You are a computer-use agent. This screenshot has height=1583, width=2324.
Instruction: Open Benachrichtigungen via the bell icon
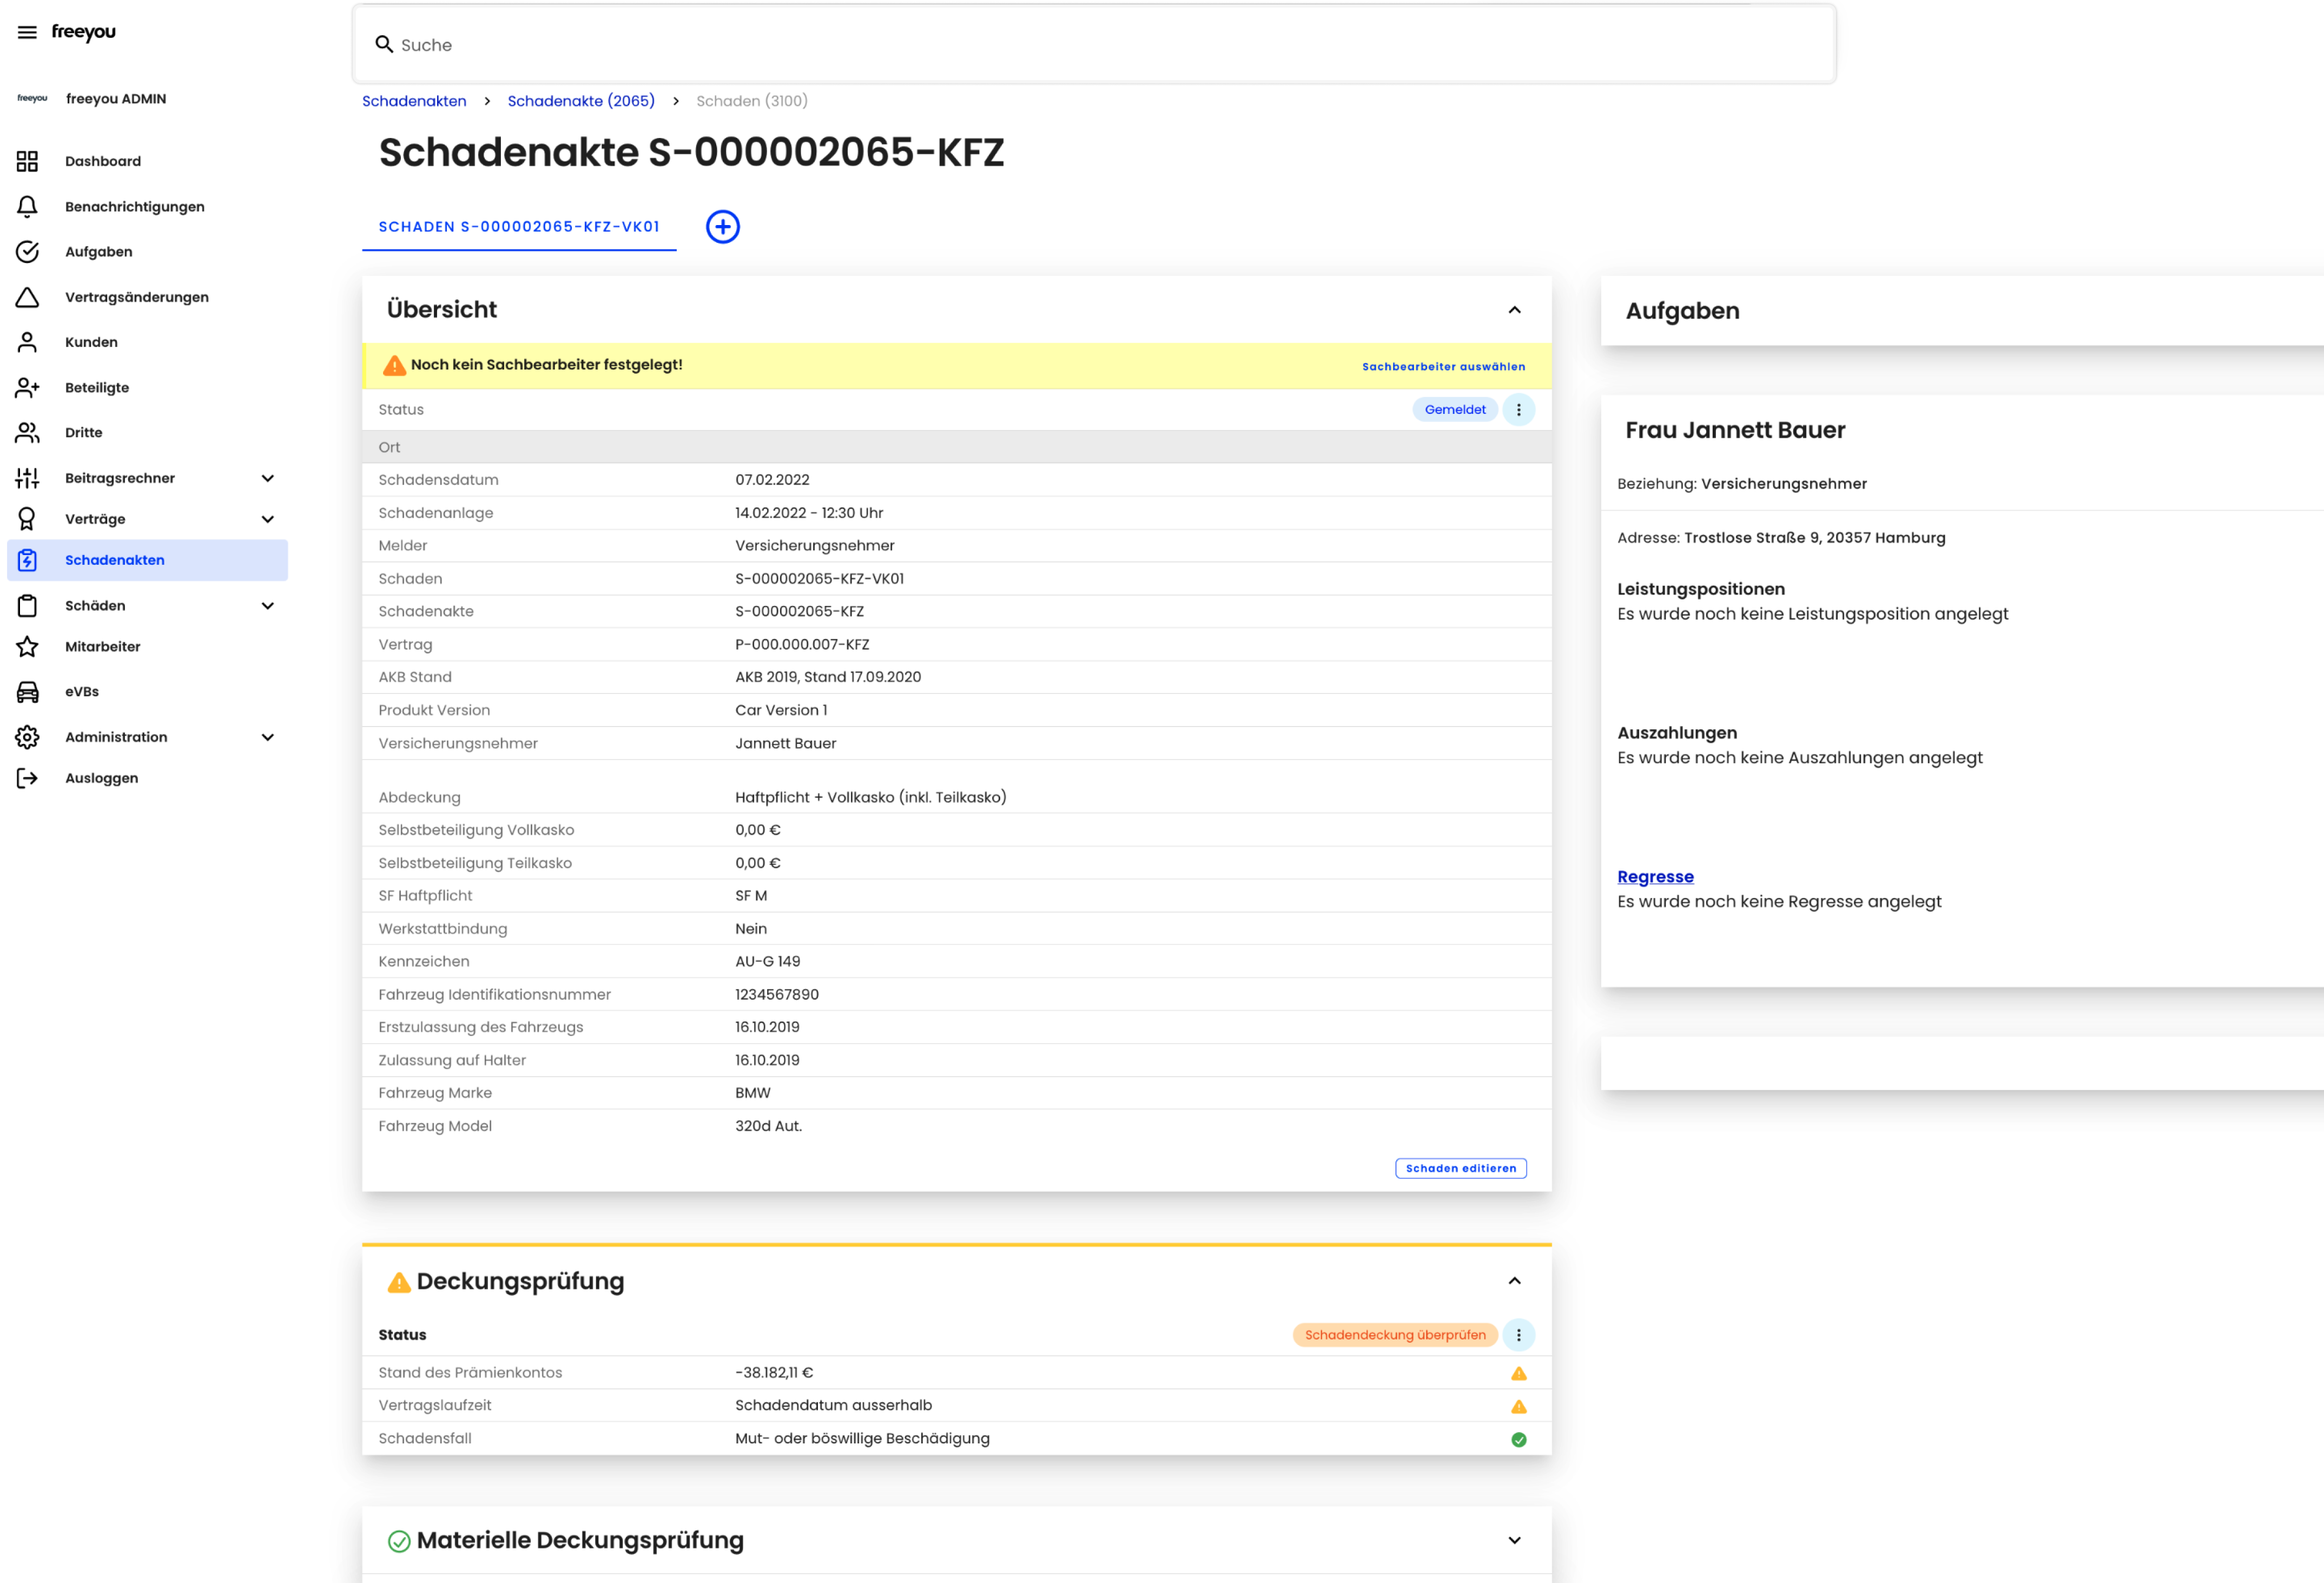(x=27, y=206)
